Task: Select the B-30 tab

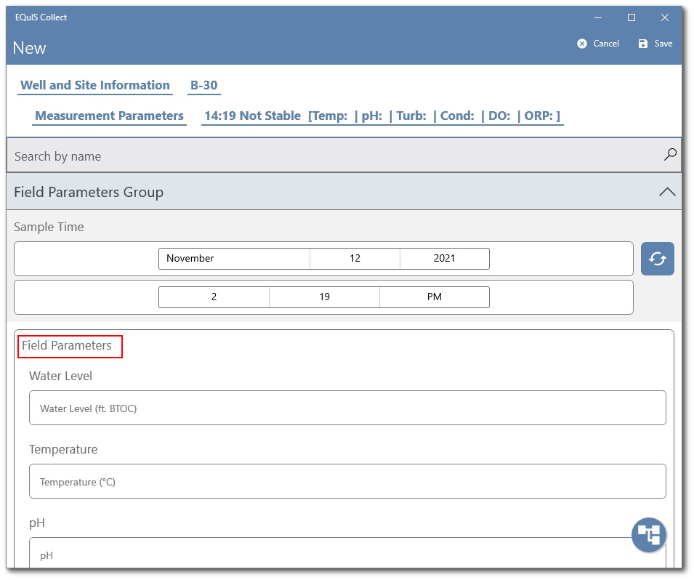Action: pyautogui.click(x=203, y=85)
